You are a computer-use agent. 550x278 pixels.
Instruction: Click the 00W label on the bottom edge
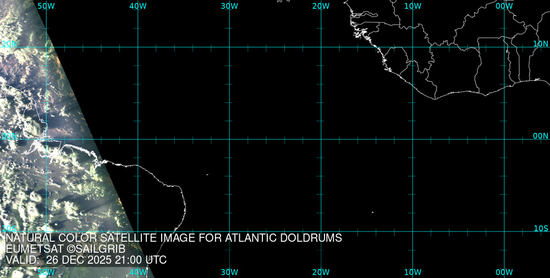504,272
